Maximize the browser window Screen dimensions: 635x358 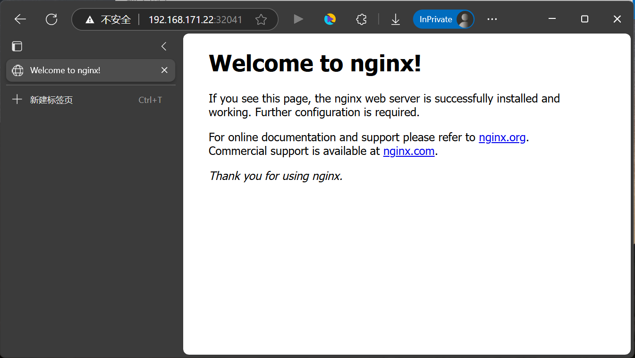[x=584, y=19]
